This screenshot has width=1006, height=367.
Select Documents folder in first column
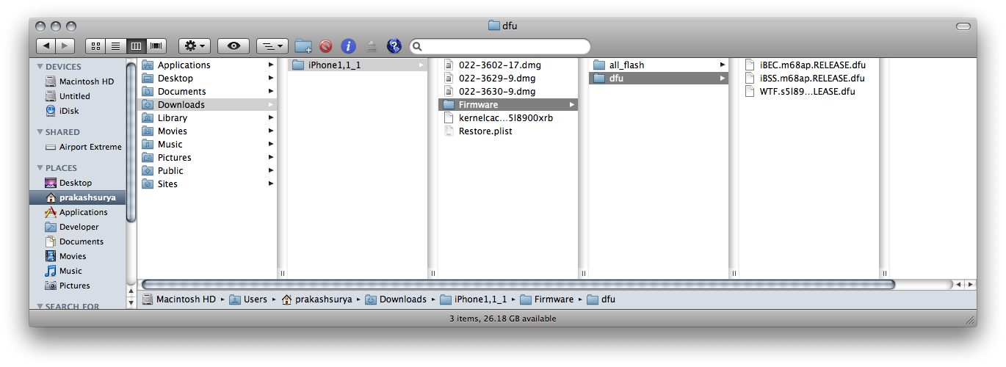[x=207, y=91]
